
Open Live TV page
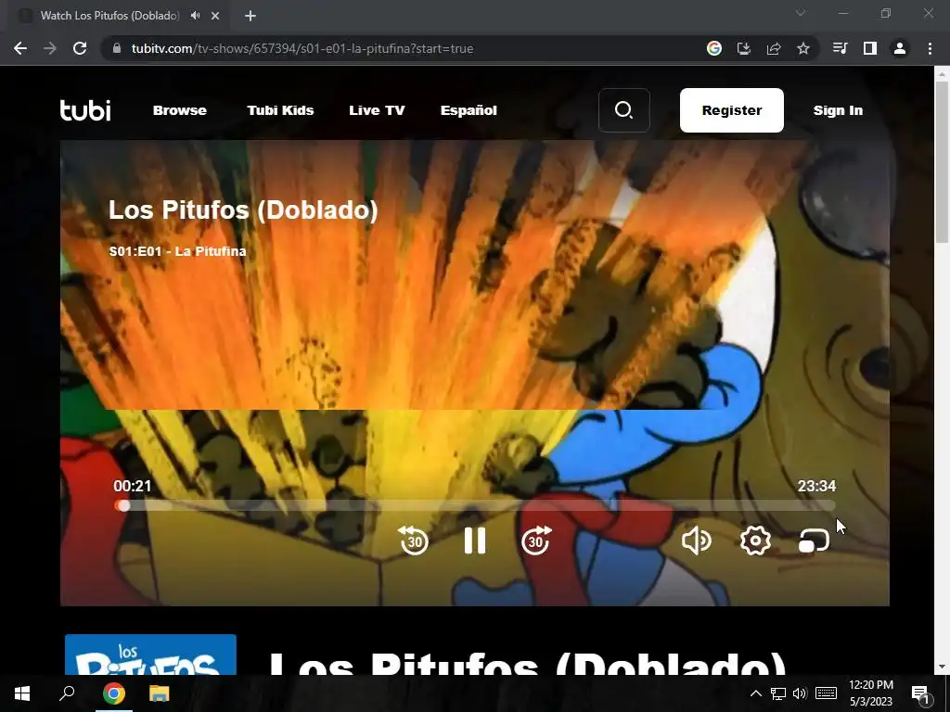[x=377, y=110]
